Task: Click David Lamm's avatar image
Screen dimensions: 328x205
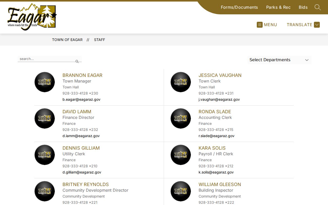Action: 45,118
